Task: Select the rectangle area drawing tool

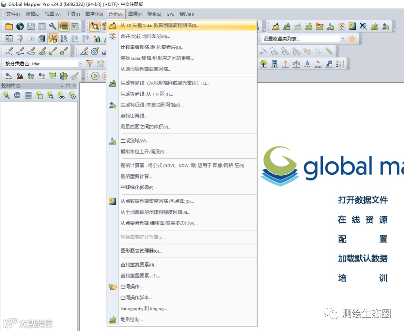Action: point(53,51)
